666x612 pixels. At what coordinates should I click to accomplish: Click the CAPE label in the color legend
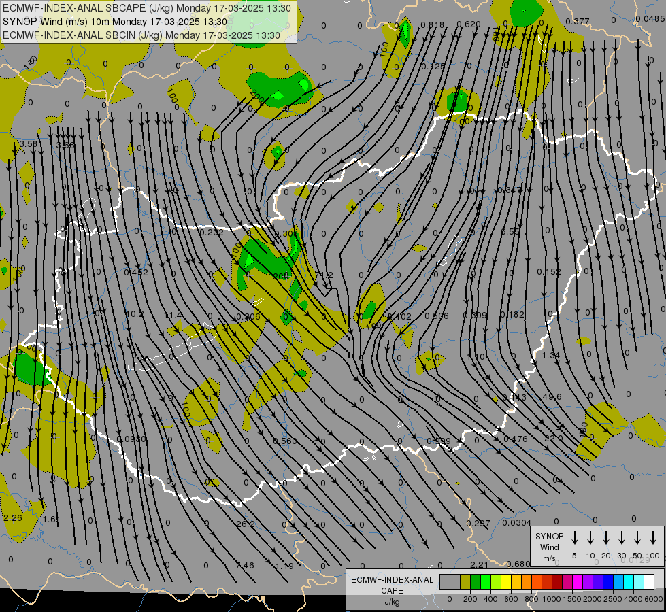point(392,591)
